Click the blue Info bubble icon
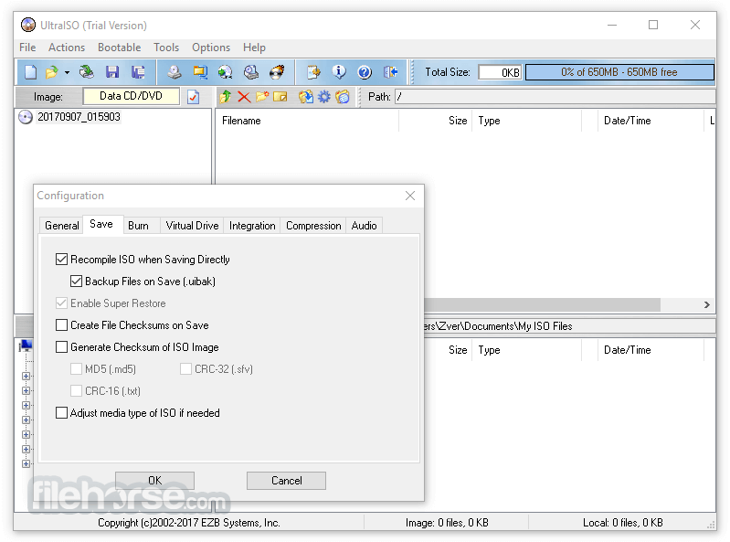Viewport: 730px width, 542px height. click(339, 72)
